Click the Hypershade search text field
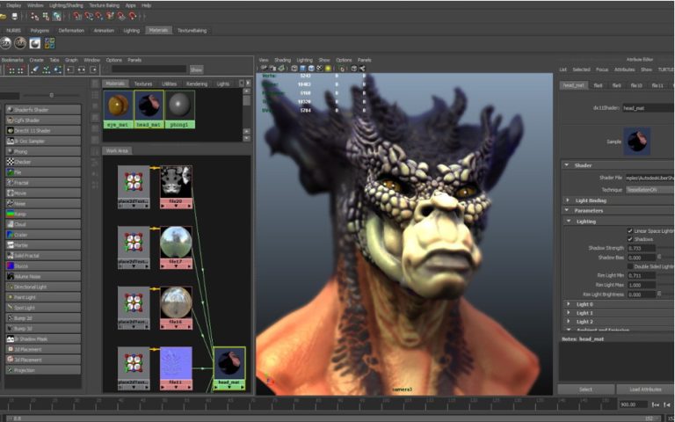675x422 pixels. pyautogui.click(x=149, y=69)
